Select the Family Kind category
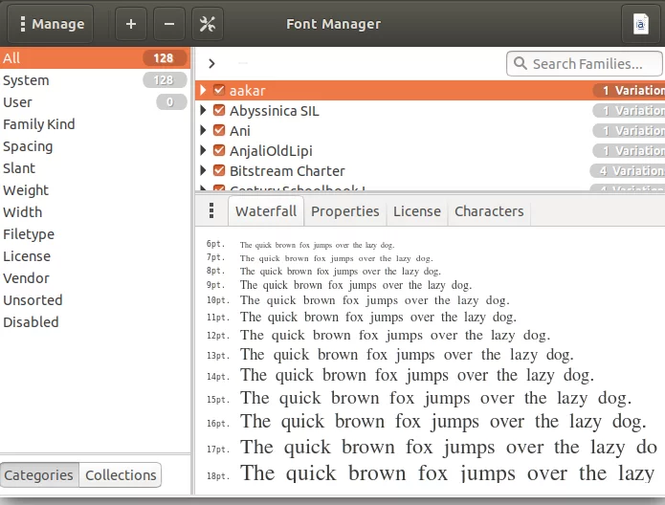 (x=39, y=124)
